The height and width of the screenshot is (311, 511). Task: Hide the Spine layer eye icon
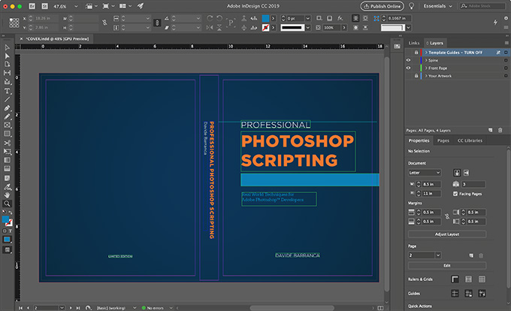(x=408, y=60)
